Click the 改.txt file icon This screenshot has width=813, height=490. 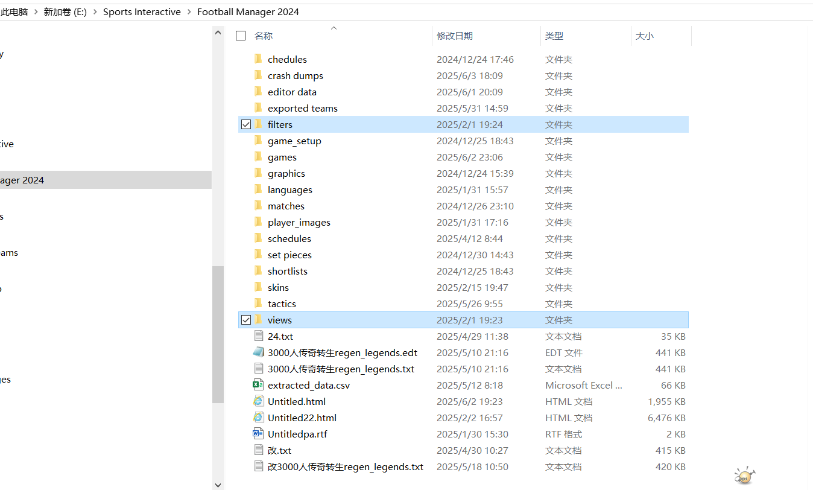[x=258, y=450]
